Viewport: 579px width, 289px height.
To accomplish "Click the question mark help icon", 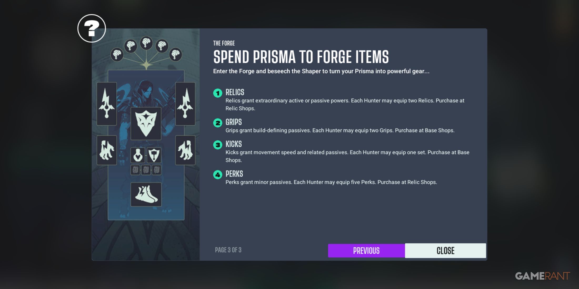I will pos(92,28).
